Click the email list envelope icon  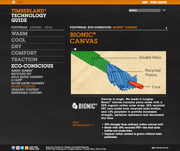coord(27,148)
